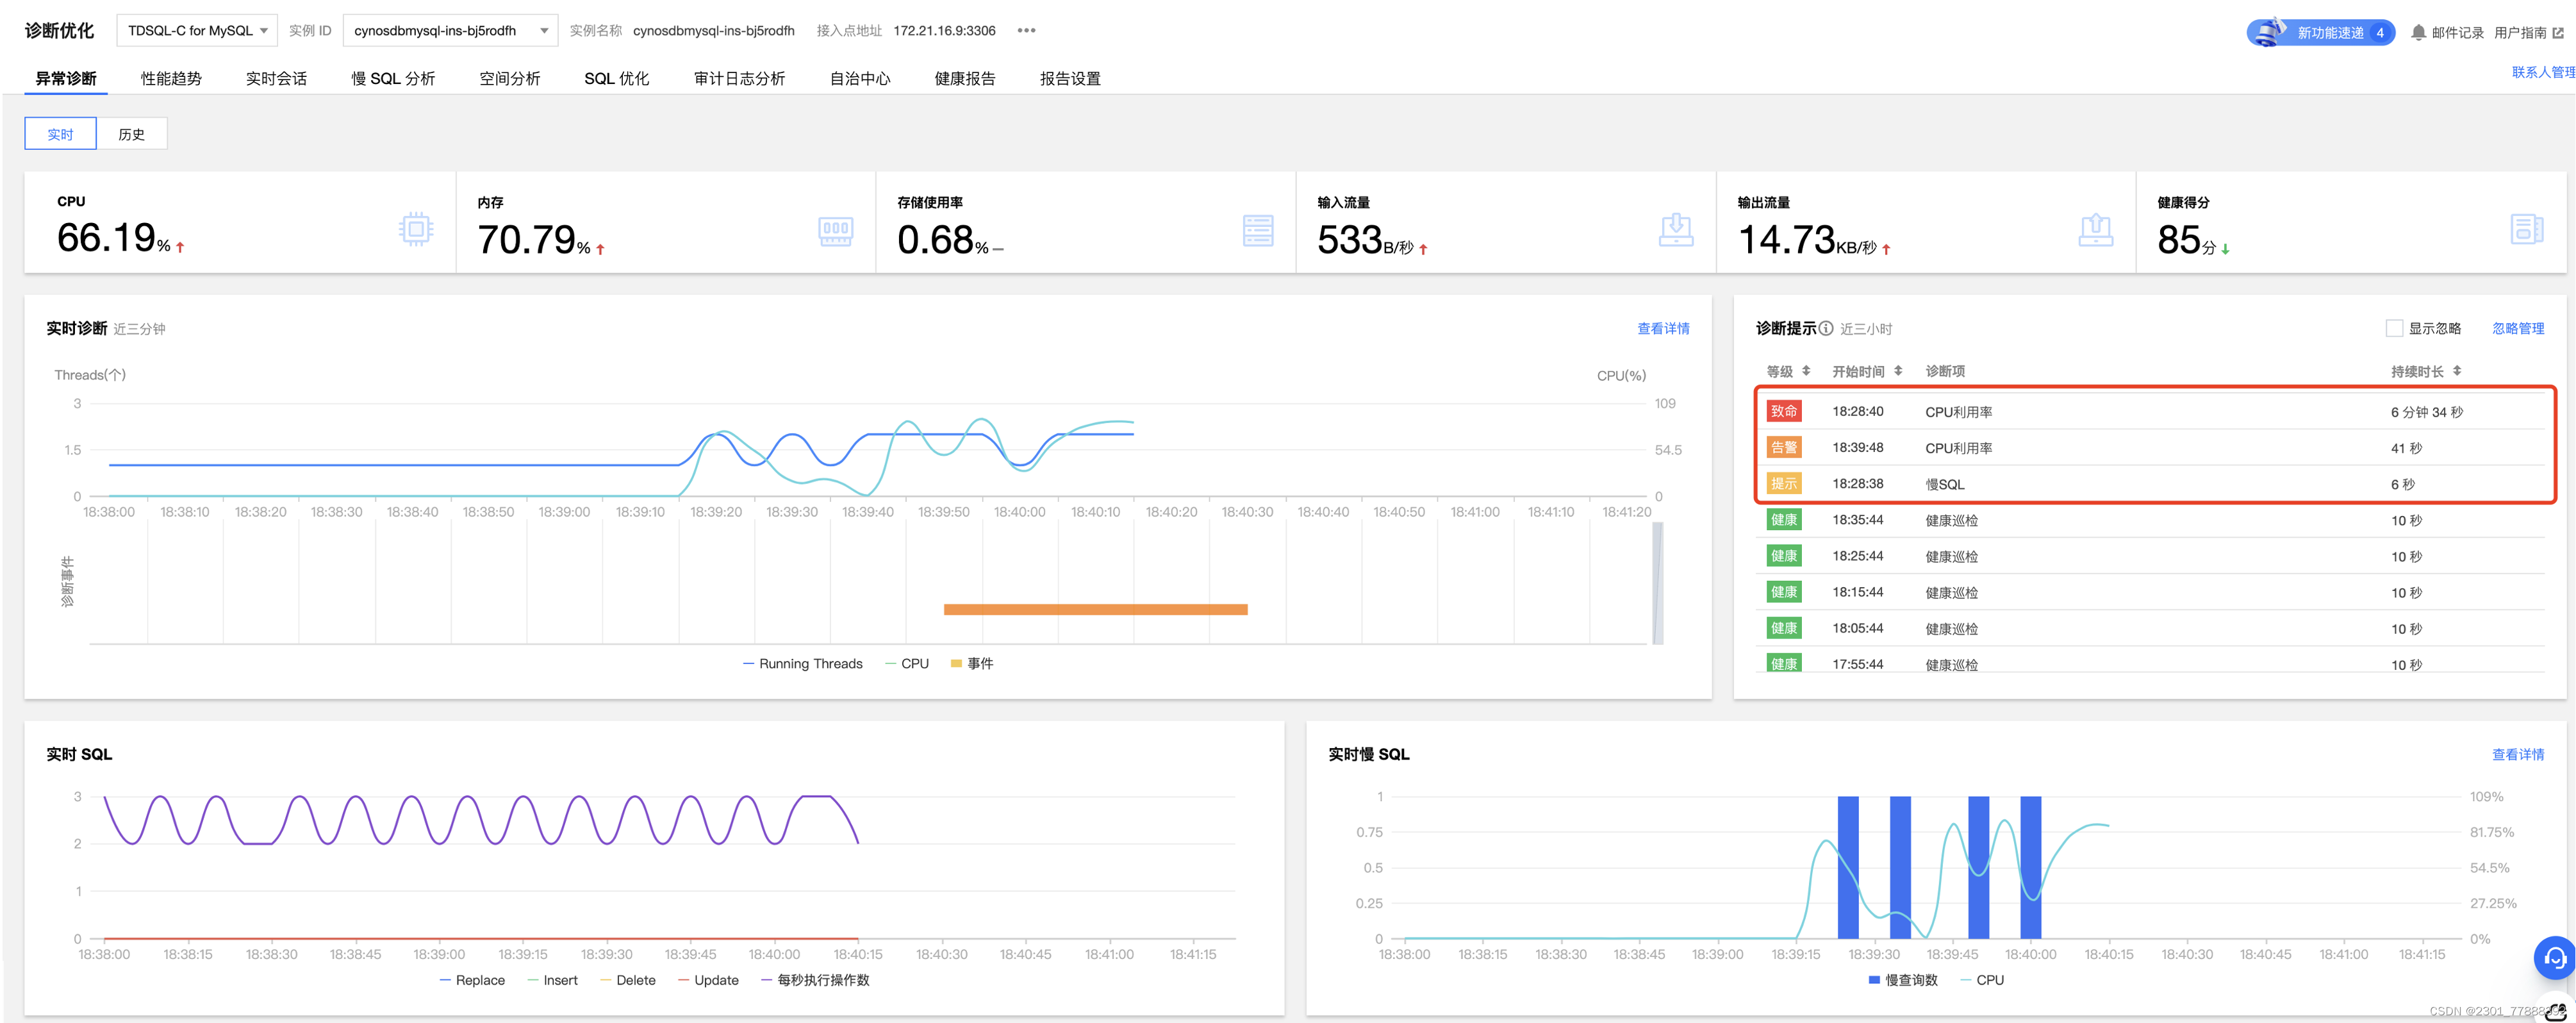Click the download icon in 输入流量 card
This screenshot has height=1023, width=2576.
1676,230
